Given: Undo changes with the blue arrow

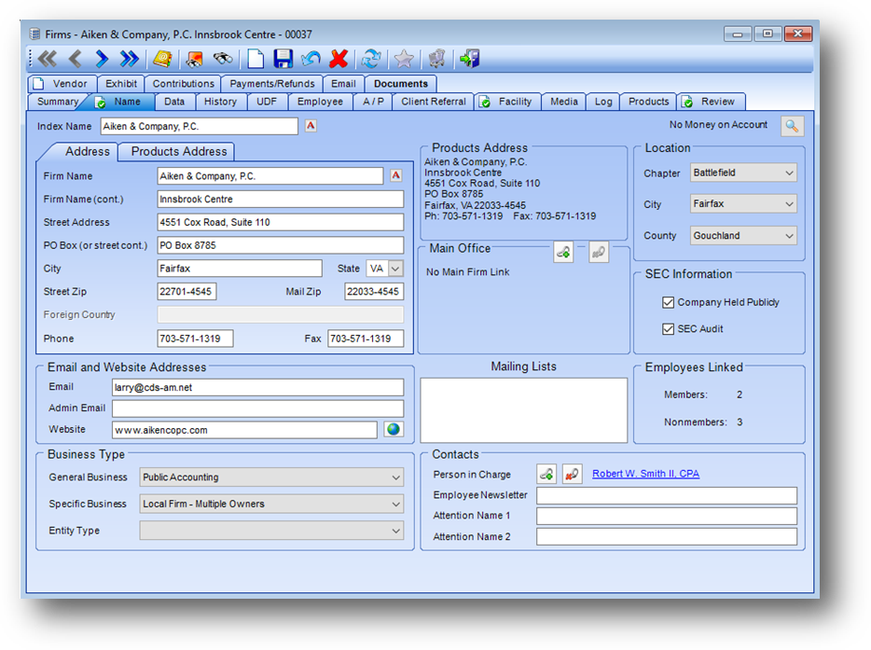Looking at the screenshot, I should 311,59.
